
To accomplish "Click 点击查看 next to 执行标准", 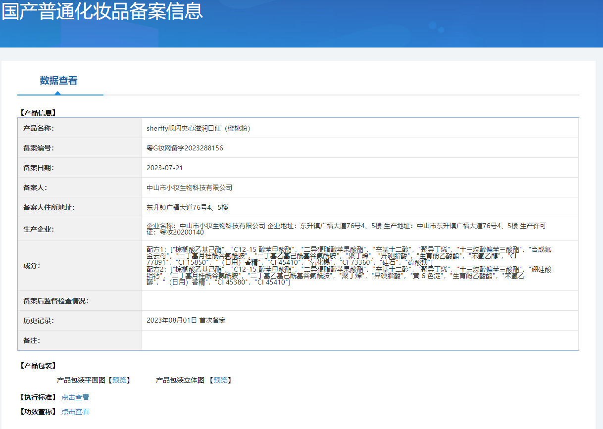I will click(75, 397).
